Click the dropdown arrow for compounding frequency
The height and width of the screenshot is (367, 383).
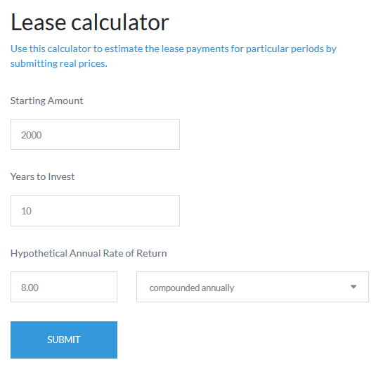pyautogui.click(x=353, y=287)
